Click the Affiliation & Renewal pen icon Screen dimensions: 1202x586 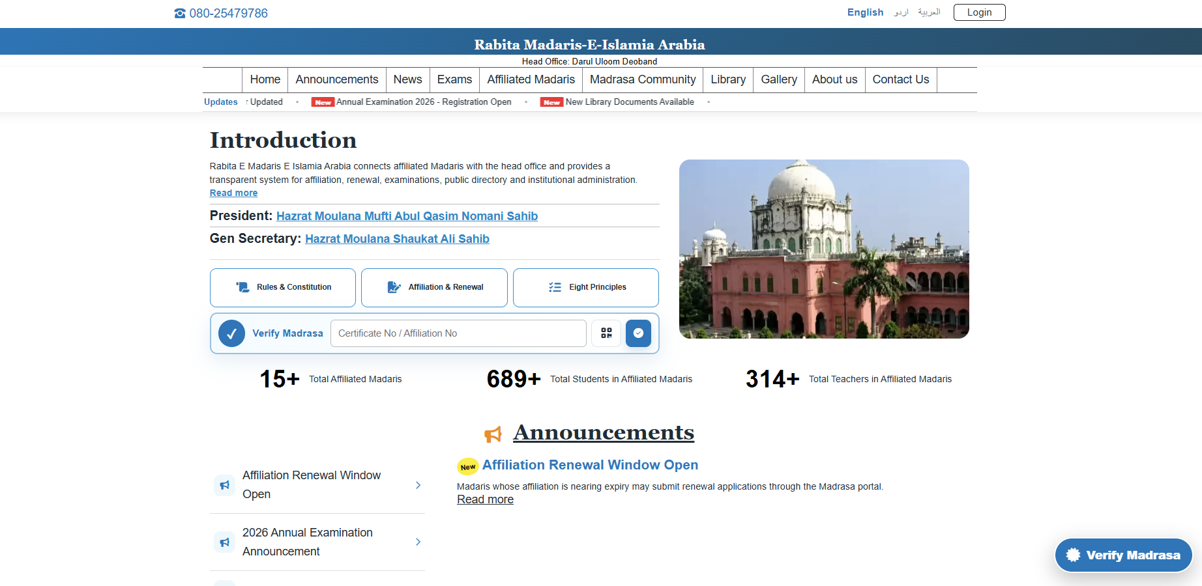coord(394,287)
